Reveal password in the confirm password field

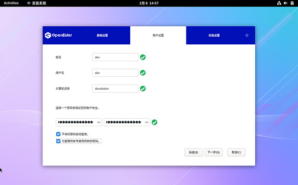click(147, 122)
